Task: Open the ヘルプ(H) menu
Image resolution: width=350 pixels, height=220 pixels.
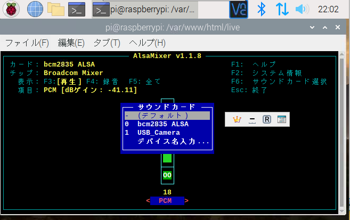Action: pos(147,43)
